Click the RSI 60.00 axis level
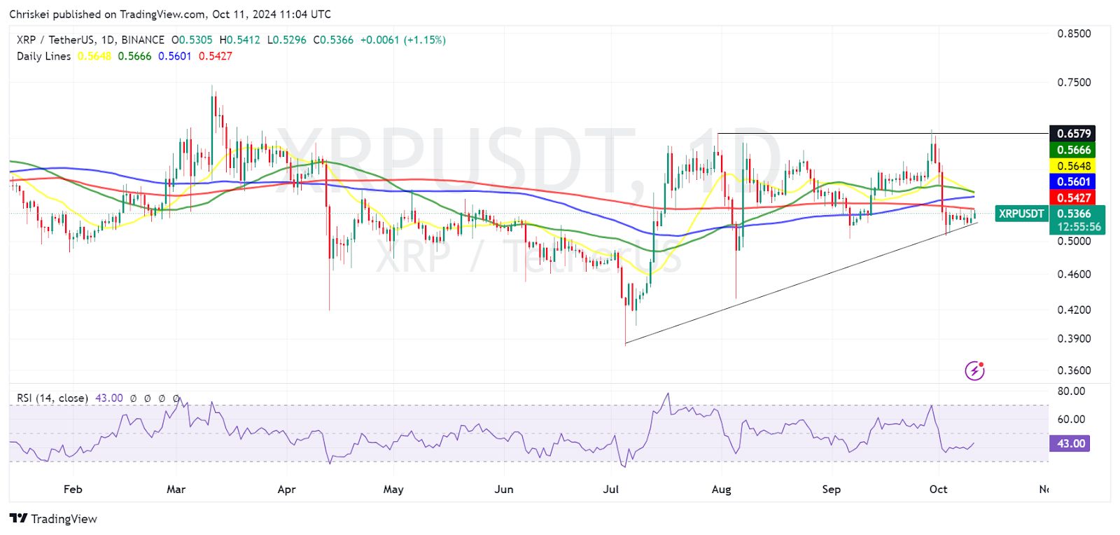Screen dimensions: 1120x535 pyautogui.click(x=1071, y=419)
